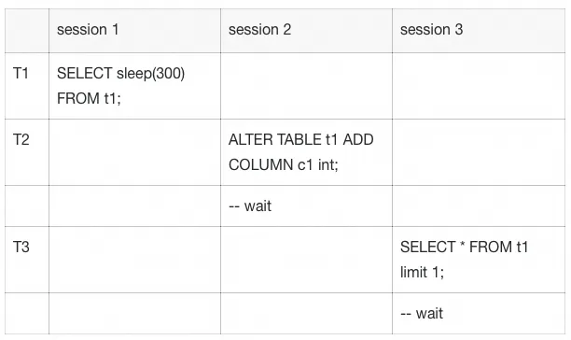Click the SELECT * FROM t1 limit cell
Viewport: 571px width, 340px height.
point(479,260)
